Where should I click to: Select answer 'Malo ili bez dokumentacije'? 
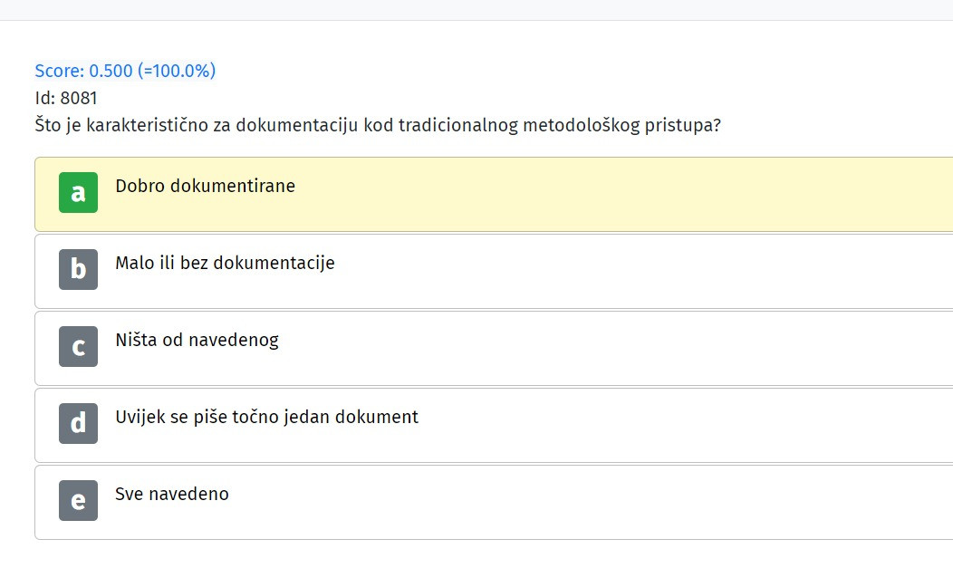pyautogui.click(x=225, y=263)
